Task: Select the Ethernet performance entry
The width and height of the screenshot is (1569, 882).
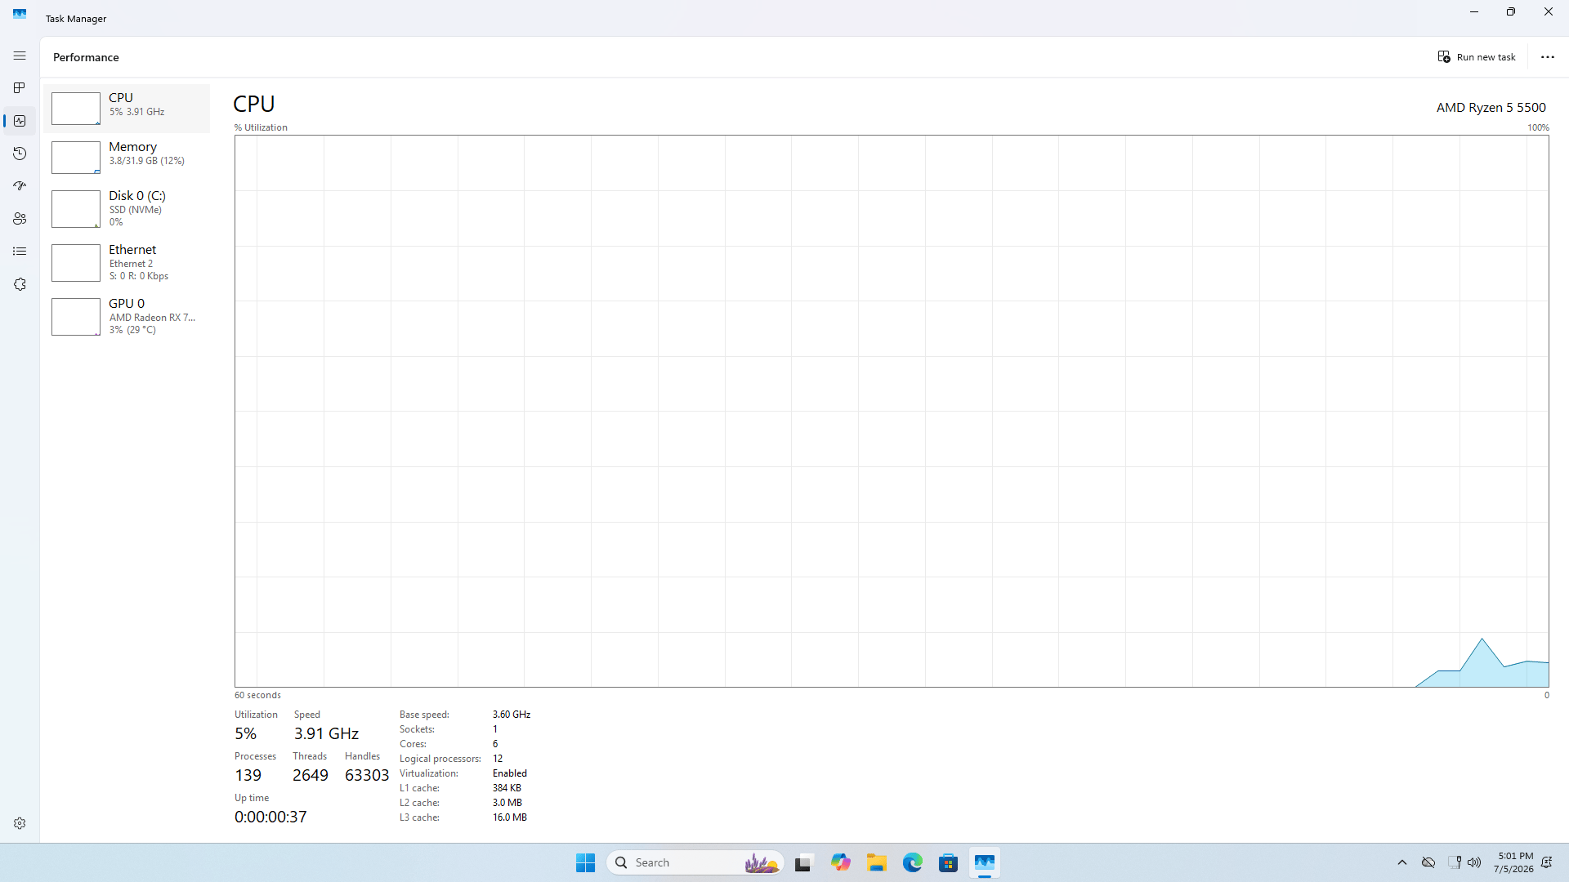Action: pos(127,262)
